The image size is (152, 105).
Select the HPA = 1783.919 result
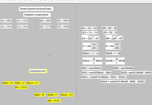pyautogui.click(x=21, y=88)
